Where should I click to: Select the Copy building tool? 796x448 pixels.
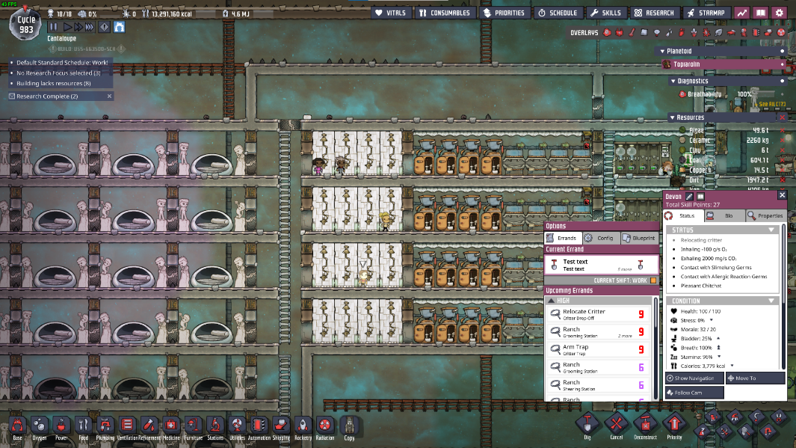click(x=349, y=426)
